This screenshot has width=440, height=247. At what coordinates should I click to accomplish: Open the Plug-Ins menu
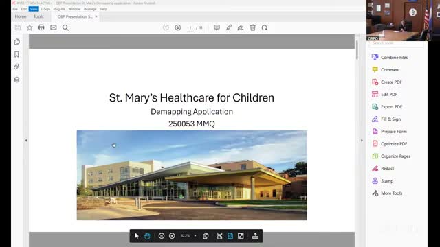(59, 9)
